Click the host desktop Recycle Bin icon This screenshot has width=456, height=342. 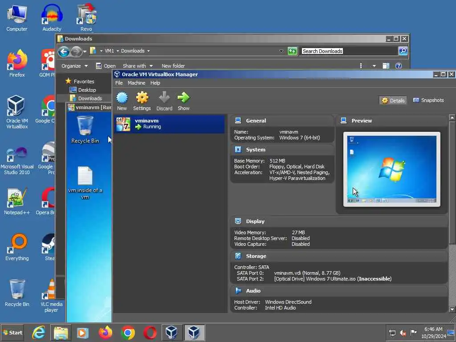click(17, 293)
